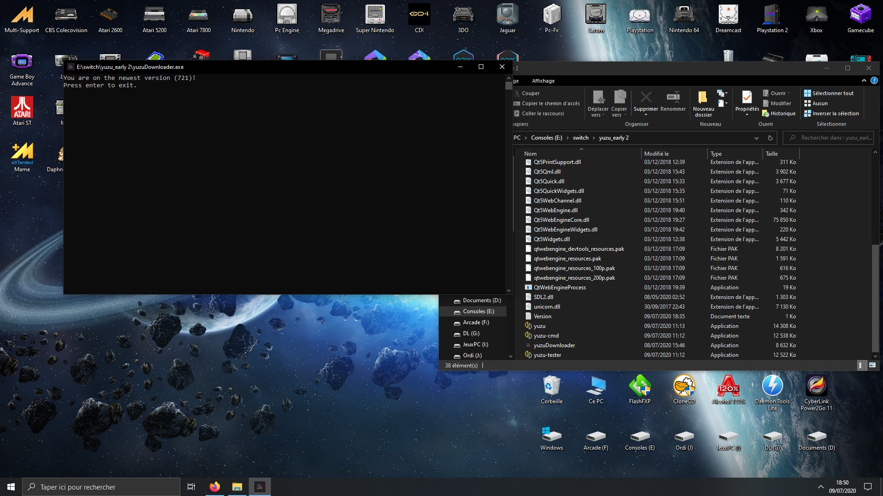Open the CloneCD desktop icon

[x=684, y=389]
